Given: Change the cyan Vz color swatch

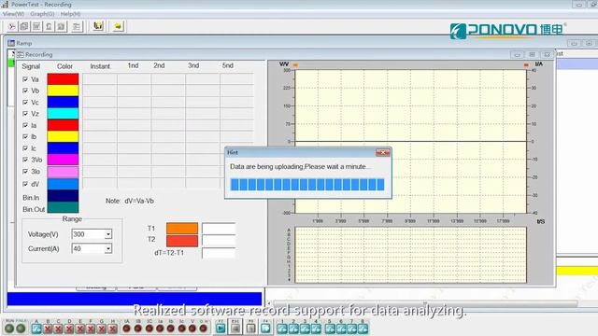Looking at the screenshot, I should pos(63,114).
